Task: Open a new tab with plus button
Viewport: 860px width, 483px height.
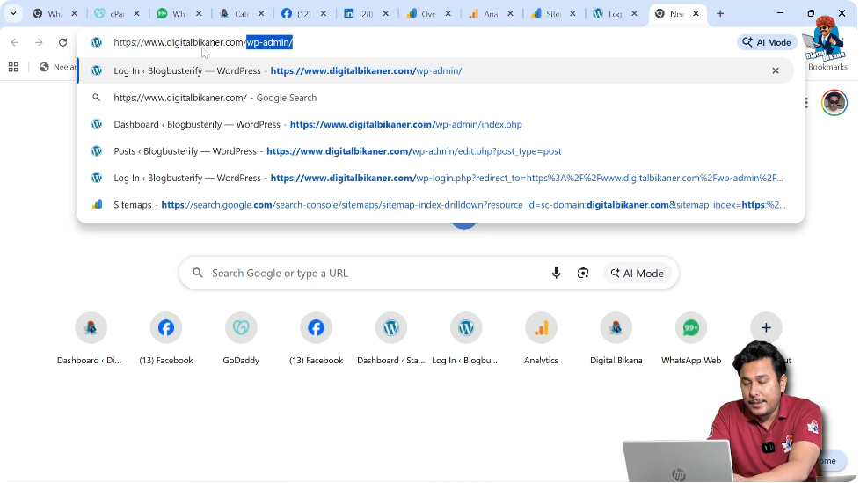Action: coord(720,14)
